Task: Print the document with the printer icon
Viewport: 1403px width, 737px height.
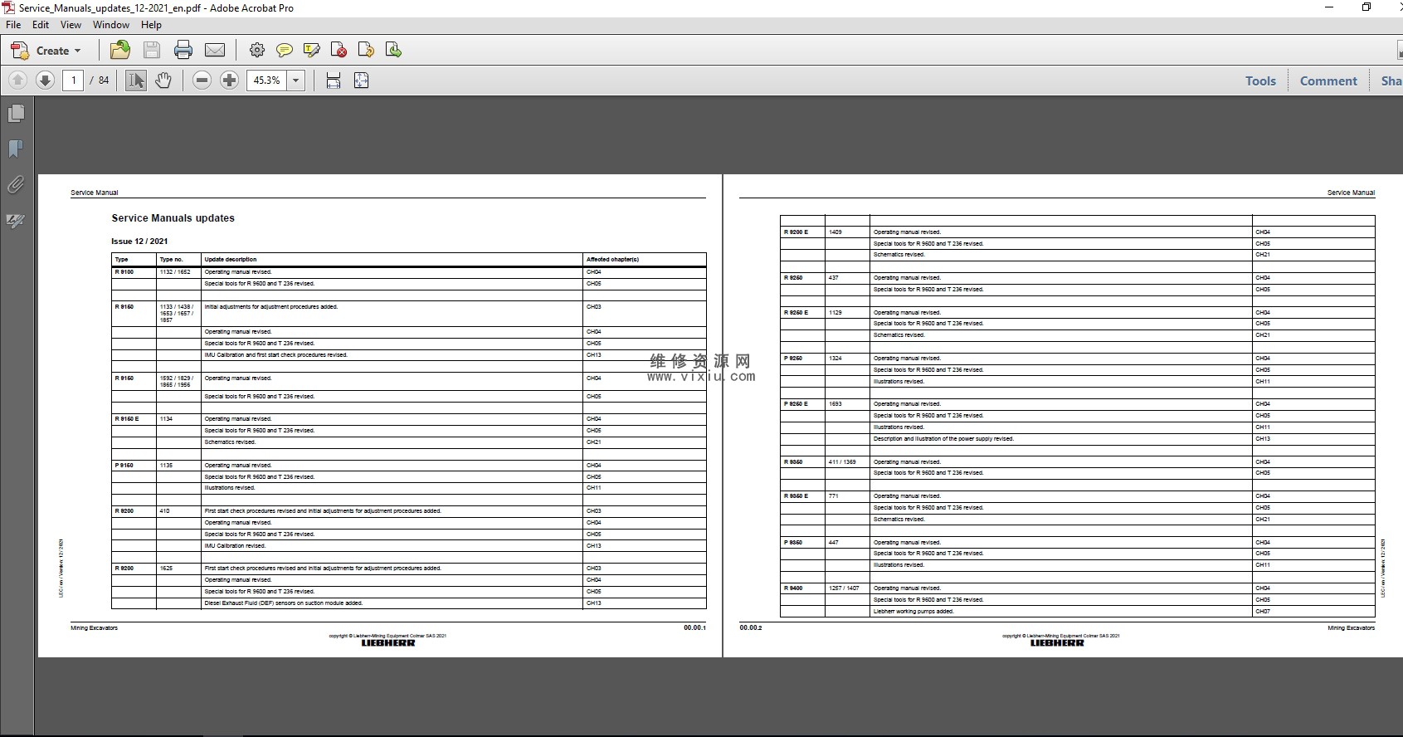Action: click(183, 51)
